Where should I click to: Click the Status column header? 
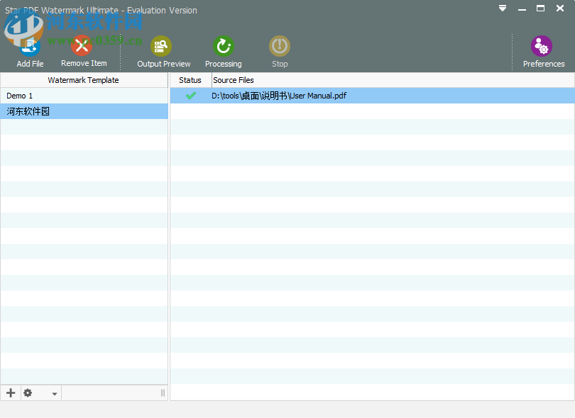coord(190,80)
